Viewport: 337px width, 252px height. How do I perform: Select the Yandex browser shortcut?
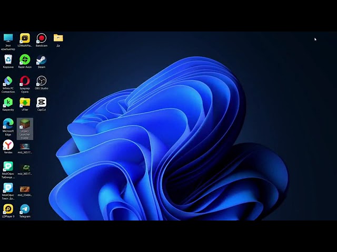coord(8,147)
